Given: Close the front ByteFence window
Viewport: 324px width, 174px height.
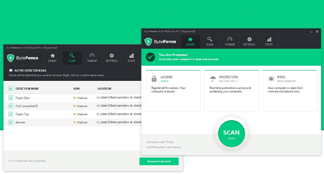Looking at the screenshot, I should [x=317, y=32].
